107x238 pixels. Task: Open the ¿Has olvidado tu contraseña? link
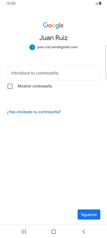tap(34, 112)
